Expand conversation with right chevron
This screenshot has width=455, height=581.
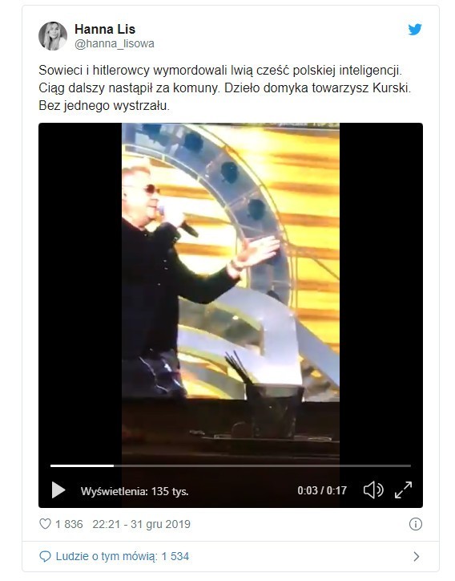(417, 556)
